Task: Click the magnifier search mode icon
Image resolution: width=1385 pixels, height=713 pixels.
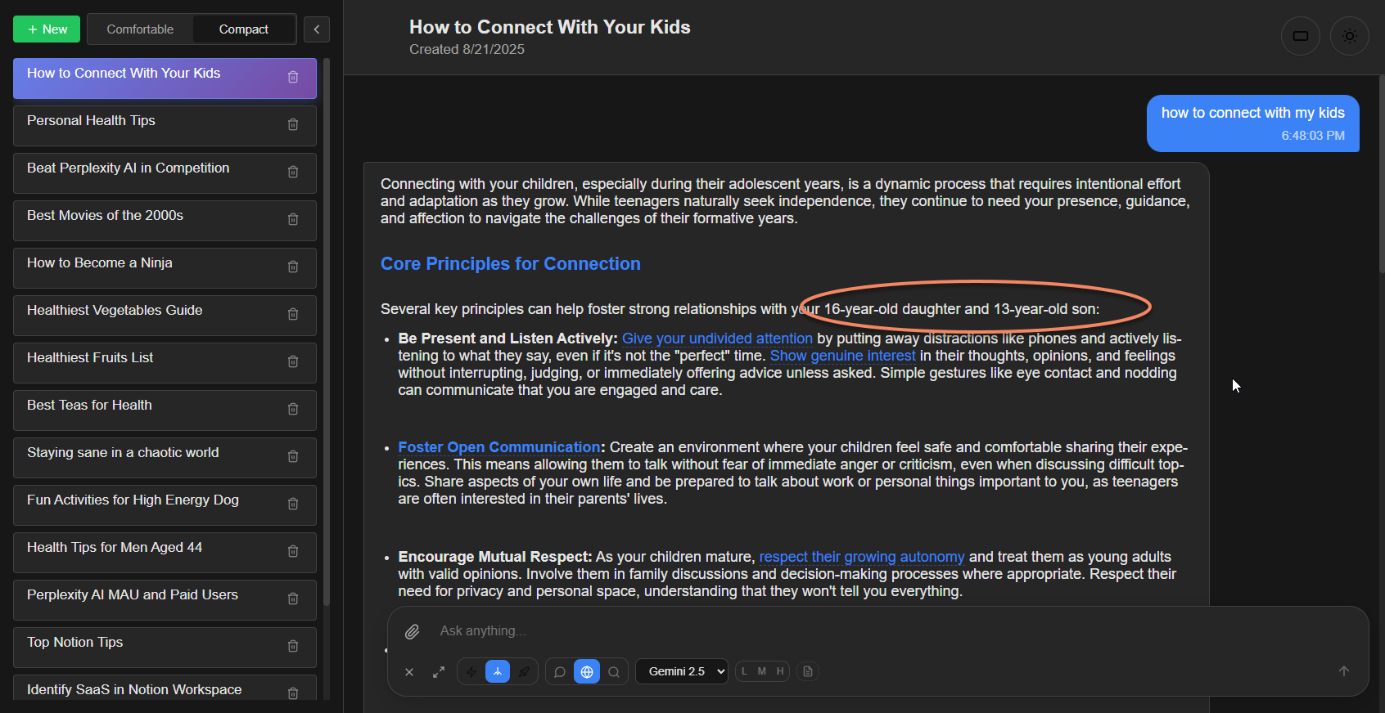Action: (x=614, y=671)
